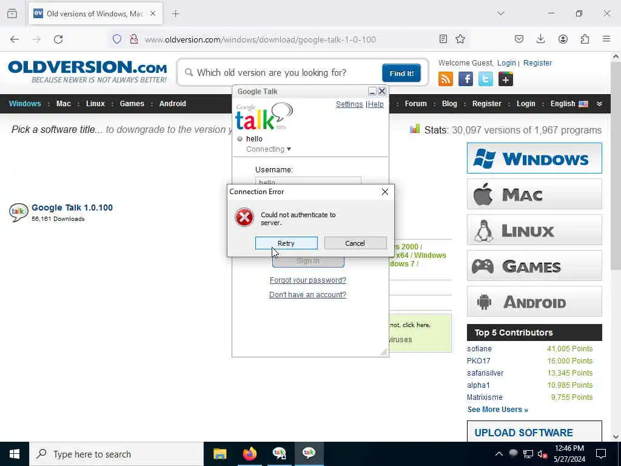Image resolution: width=621 pixels, height=466 pixels.
Task: Bookmark this page with the star icon
Action: [x=460, y=39]
